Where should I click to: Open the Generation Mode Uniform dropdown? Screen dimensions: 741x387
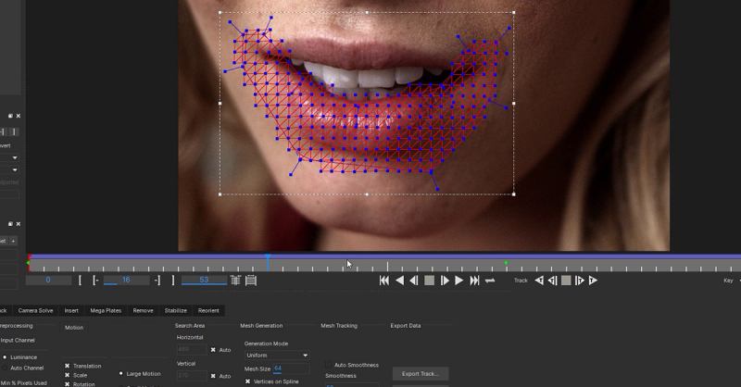(276, 355)
